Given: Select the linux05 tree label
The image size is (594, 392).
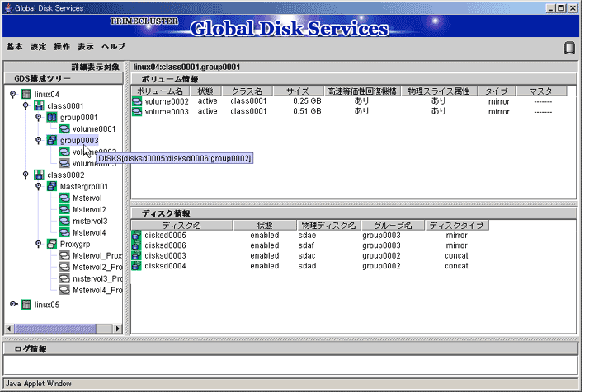Looking at the screenshot, I should tap(47, 305).
